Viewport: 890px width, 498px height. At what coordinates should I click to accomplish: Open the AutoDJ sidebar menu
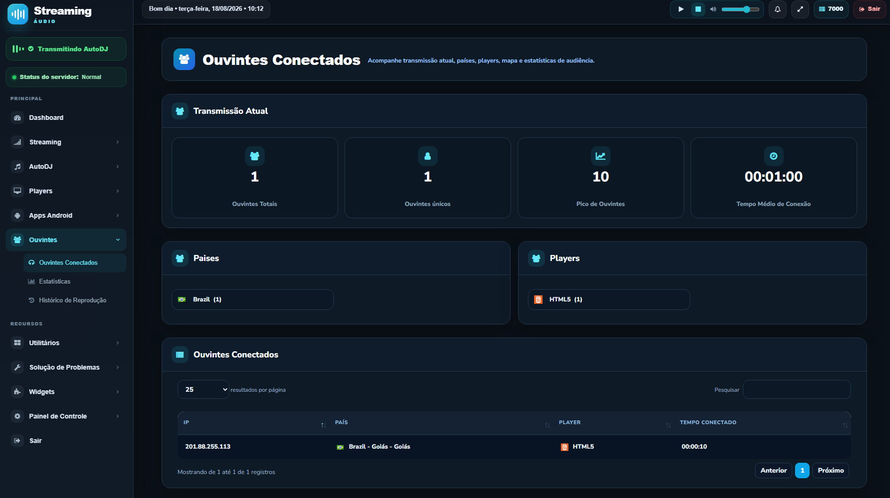coord(66,166)
